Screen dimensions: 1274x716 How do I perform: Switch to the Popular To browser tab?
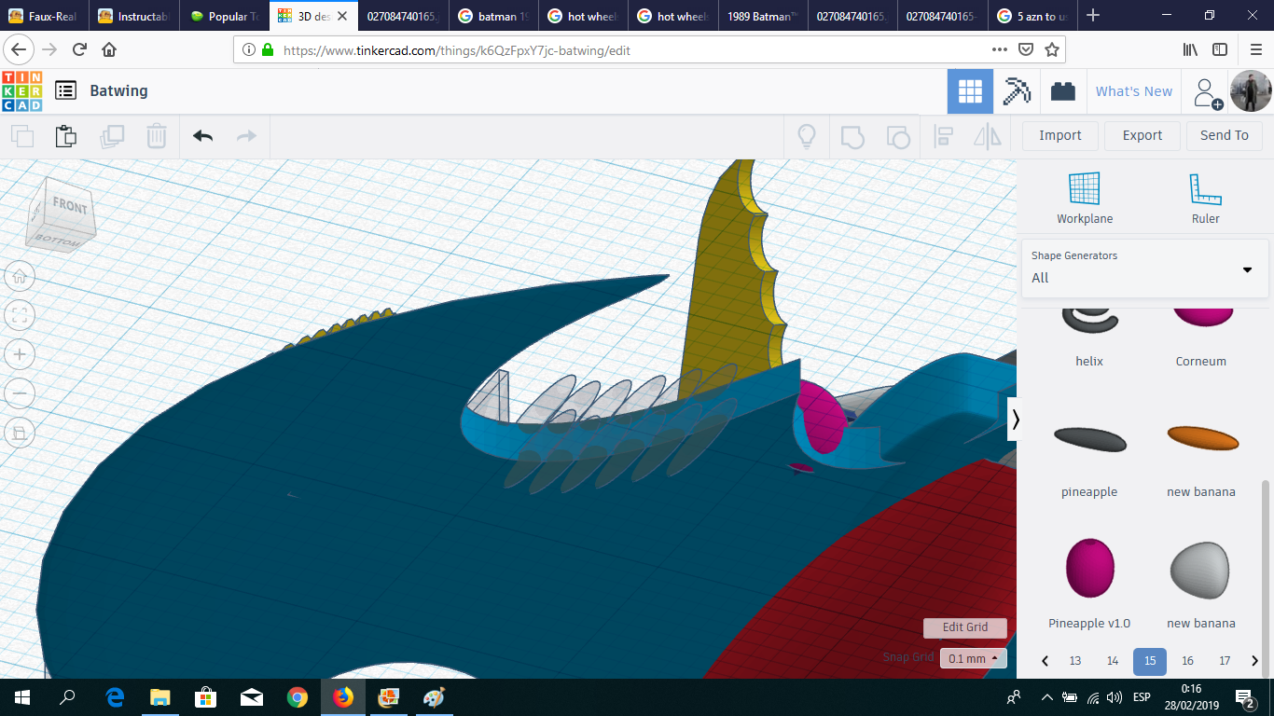coord(224,16)
